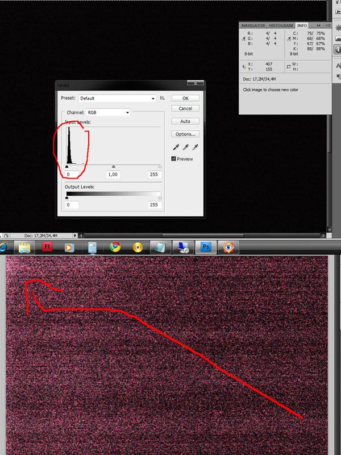The height and width of the screenshot is (455, 341).
Task: Confirm Levels with the OK button
Action: (x=185, y=98)
